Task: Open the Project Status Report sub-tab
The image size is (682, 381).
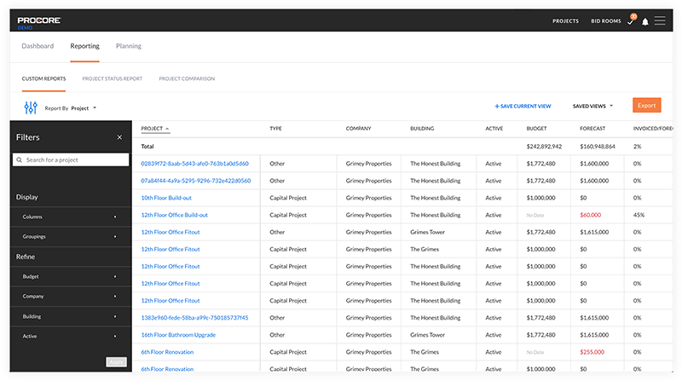Action: tap(113, 78)
